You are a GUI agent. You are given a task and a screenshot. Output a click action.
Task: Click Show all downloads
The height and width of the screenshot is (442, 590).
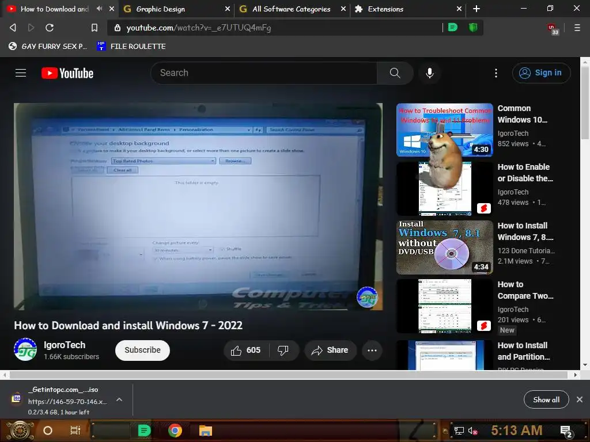546,399
